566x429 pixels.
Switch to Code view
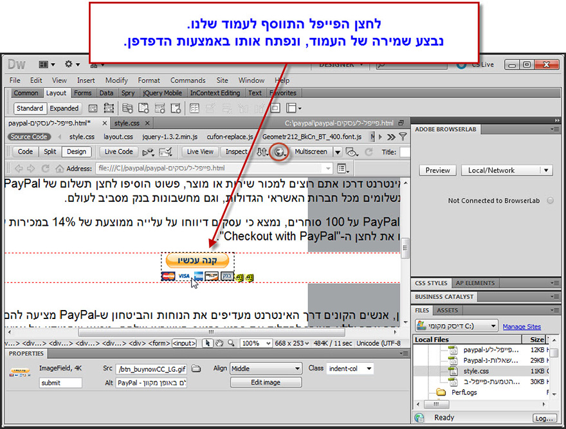(x=25, y=152)
